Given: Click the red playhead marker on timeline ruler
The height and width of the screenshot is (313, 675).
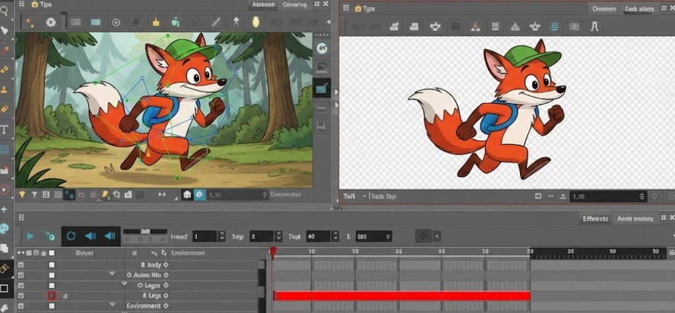Looking at the screenshot, I should 273,251.
